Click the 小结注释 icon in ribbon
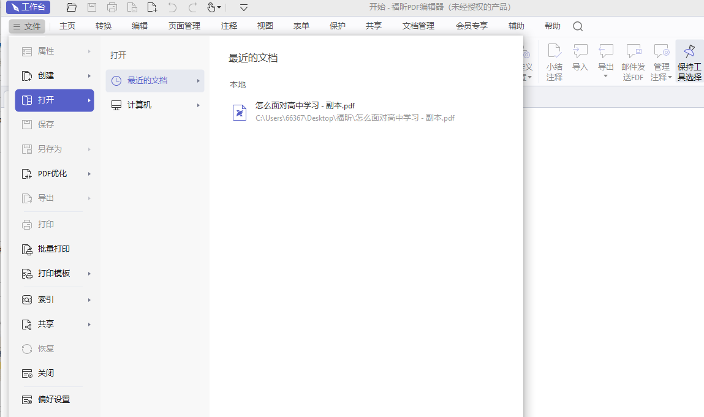 554,61
